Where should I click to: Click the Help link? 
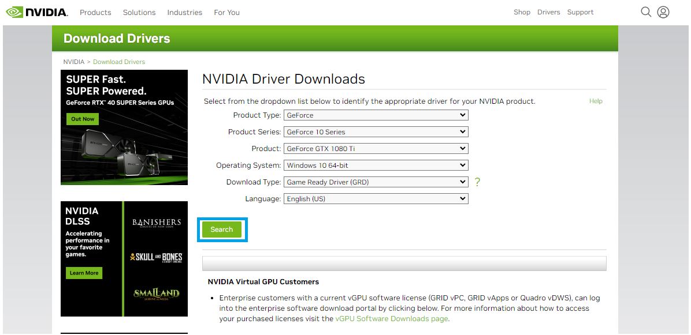pos(596,101)
